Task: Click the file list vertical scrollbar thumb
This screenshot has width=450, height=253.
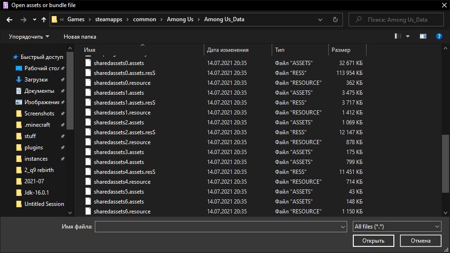Action: coord(445,163)
